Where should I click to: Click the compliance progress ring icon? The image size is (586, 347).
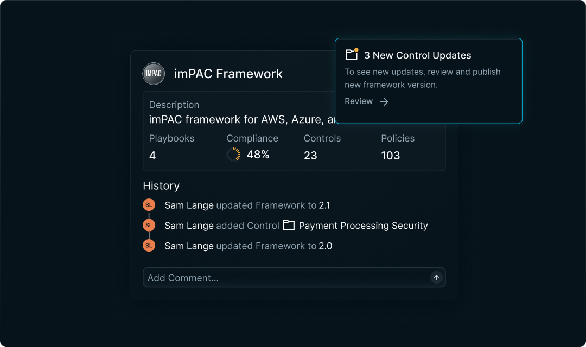(x=233, y=155)
